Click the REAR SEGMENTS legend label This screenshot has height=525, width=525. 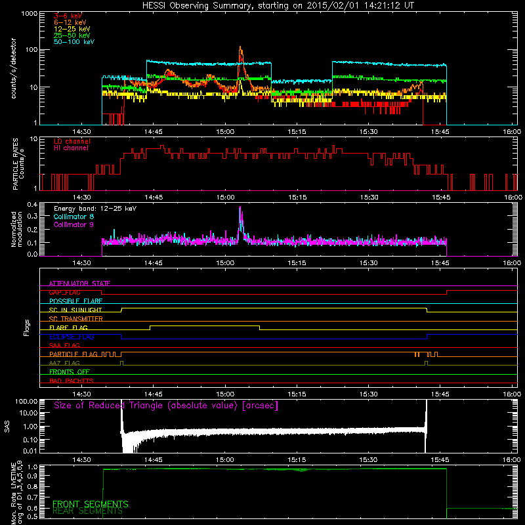coord(87,511)
